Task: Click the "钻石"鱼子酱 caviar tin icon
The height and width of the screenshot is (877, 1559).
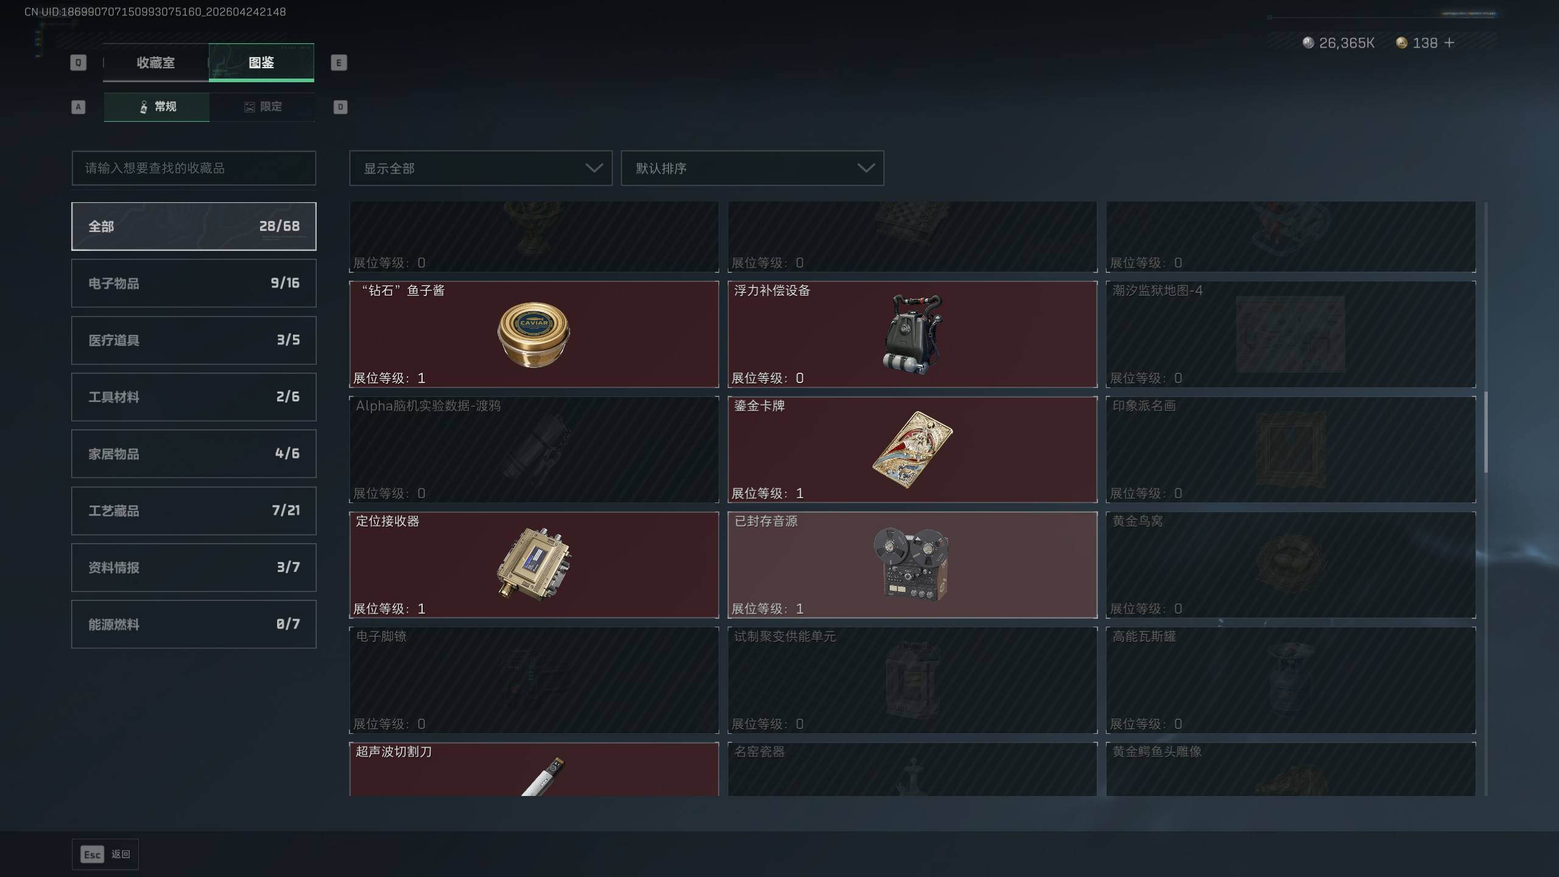Action: point(533,334)
